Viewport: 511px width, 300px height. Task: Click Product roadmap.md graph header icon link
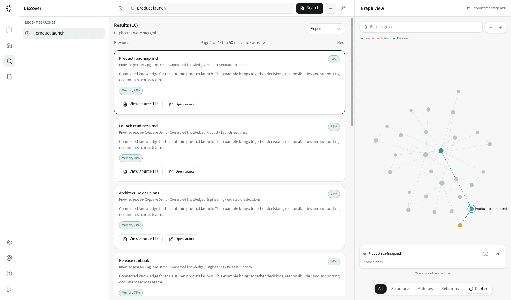coord(486,8)
